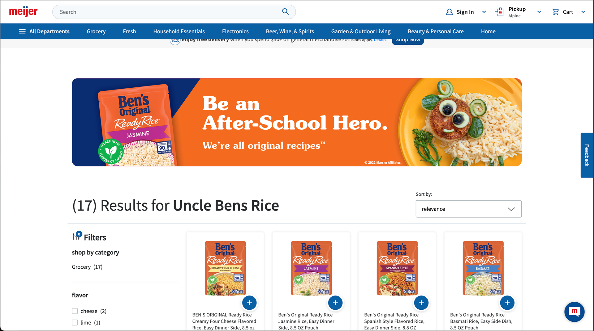Click into the Search input field
This screenshot has width=594, height=331.
[x=169, y=12]
